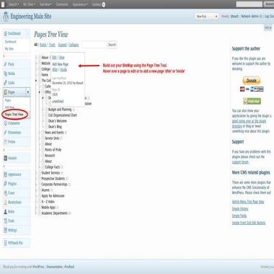The width and height of the screenshot is (274, 274).
Task: Click the Media icon in the sidebar
Action: [x=6, y=74]
